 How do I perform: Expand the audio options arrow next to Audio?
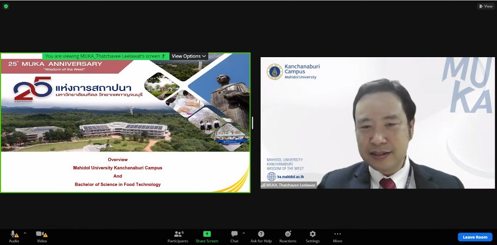coord(25,233)
